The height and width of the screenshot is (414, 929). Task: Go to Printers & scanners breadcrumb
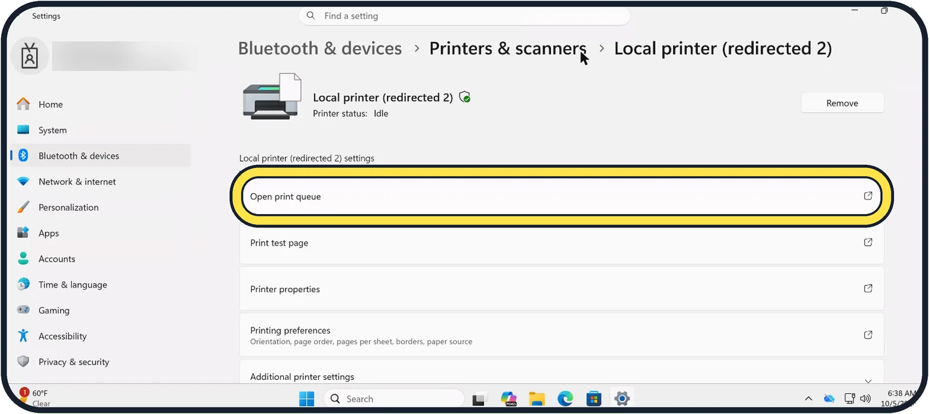(x=508, y=48)
